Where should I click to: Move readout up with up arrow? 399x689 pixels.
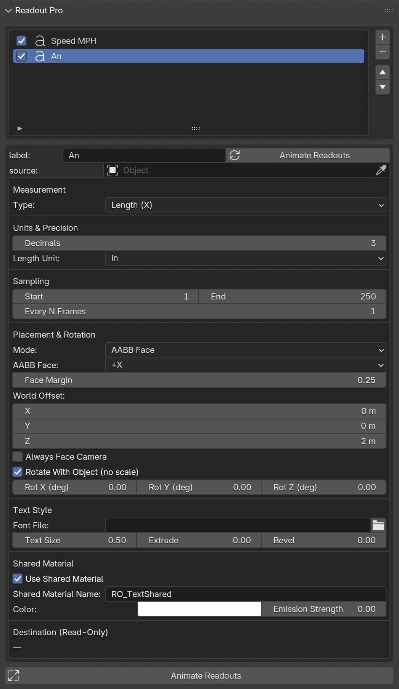[x=383, y=72]
